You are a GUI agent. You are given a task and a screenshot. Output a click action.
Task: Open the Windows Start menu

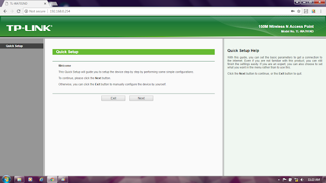click(x=6, y=179)
